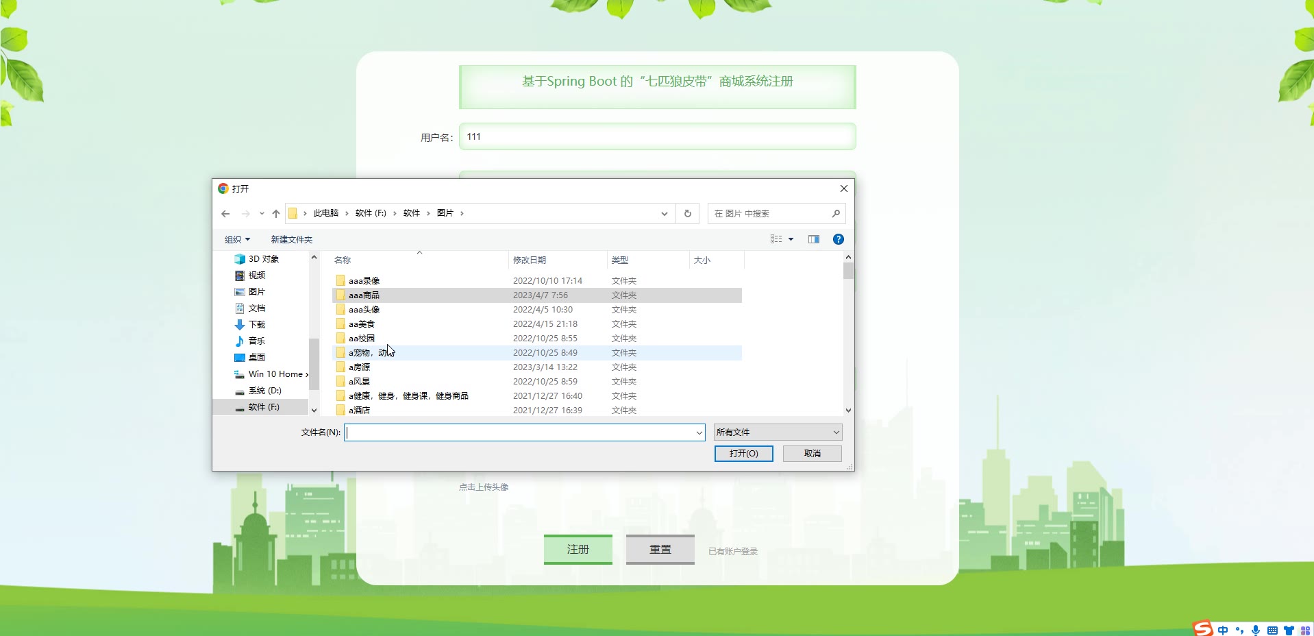Open the file name history dropdown
This screenshot has height=636, width=1314.
click(x=699, y=432)
